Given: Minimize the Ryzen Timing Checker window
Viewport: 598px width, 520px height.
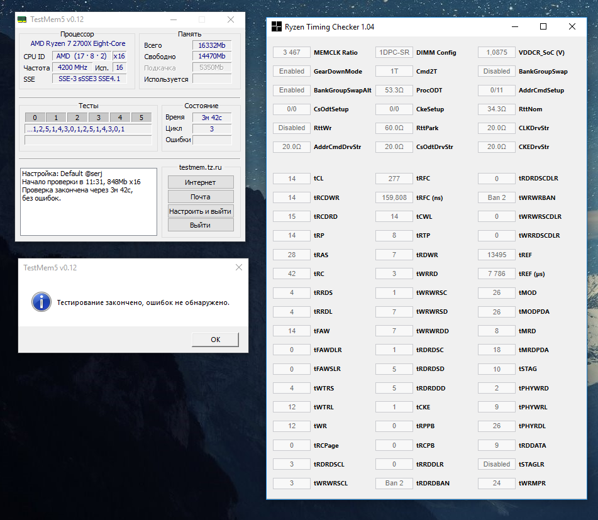Looking at the screenshot, I should pos(515,26).
